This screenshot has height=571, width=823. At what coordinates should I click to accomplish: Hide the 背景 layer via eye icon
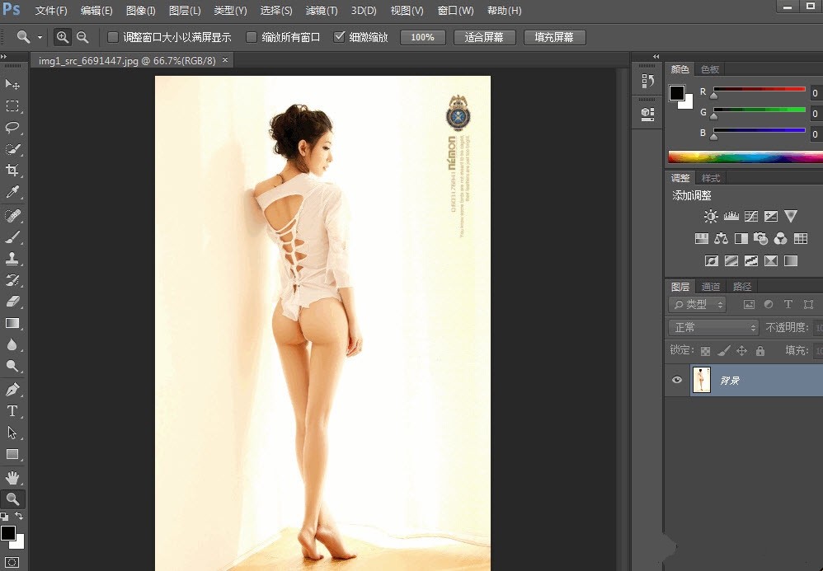coord(677,380)
